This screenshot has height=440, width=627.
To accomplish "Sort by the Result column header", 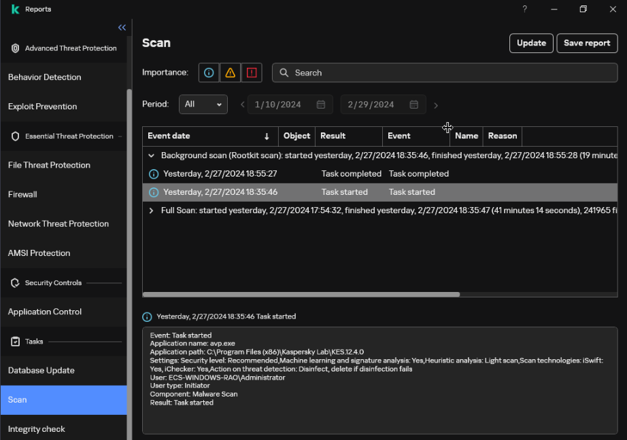I will (x=349, y=136).
